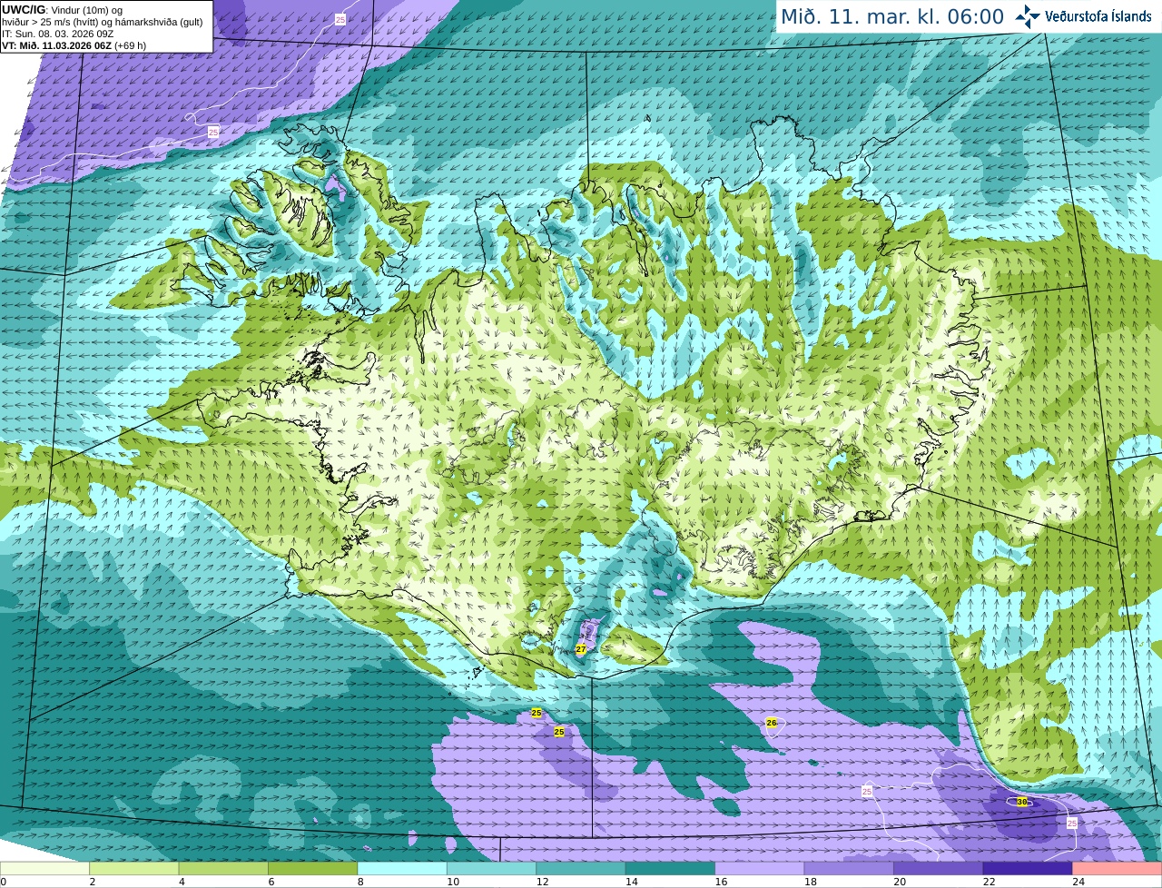Click the legend value 22

tap(990, 882)
